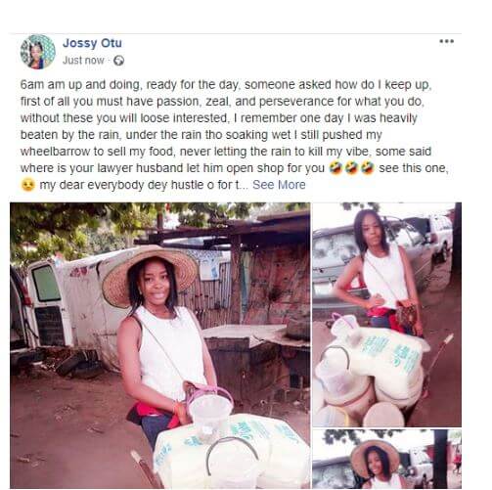Click the last laughing emoji before "see this one"
Image resolution: width=492 pixels, height=490 pixels.
pos(368,168)
